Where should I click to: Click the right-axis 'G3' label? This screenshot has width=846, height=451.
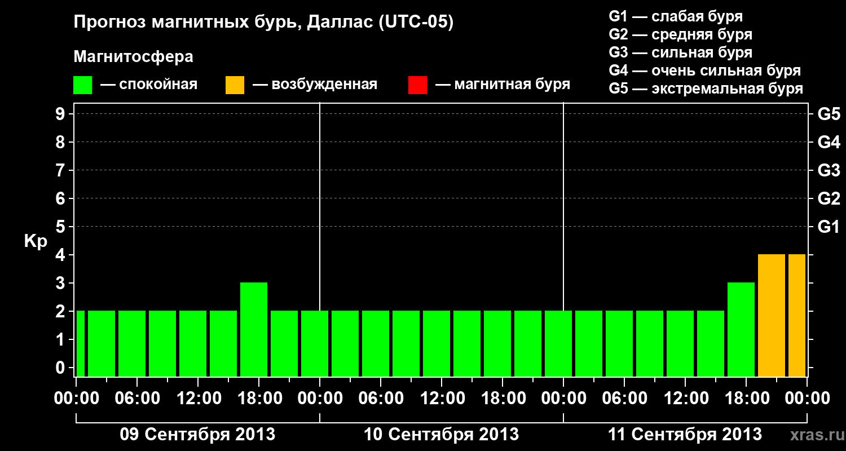pos(829,170)
